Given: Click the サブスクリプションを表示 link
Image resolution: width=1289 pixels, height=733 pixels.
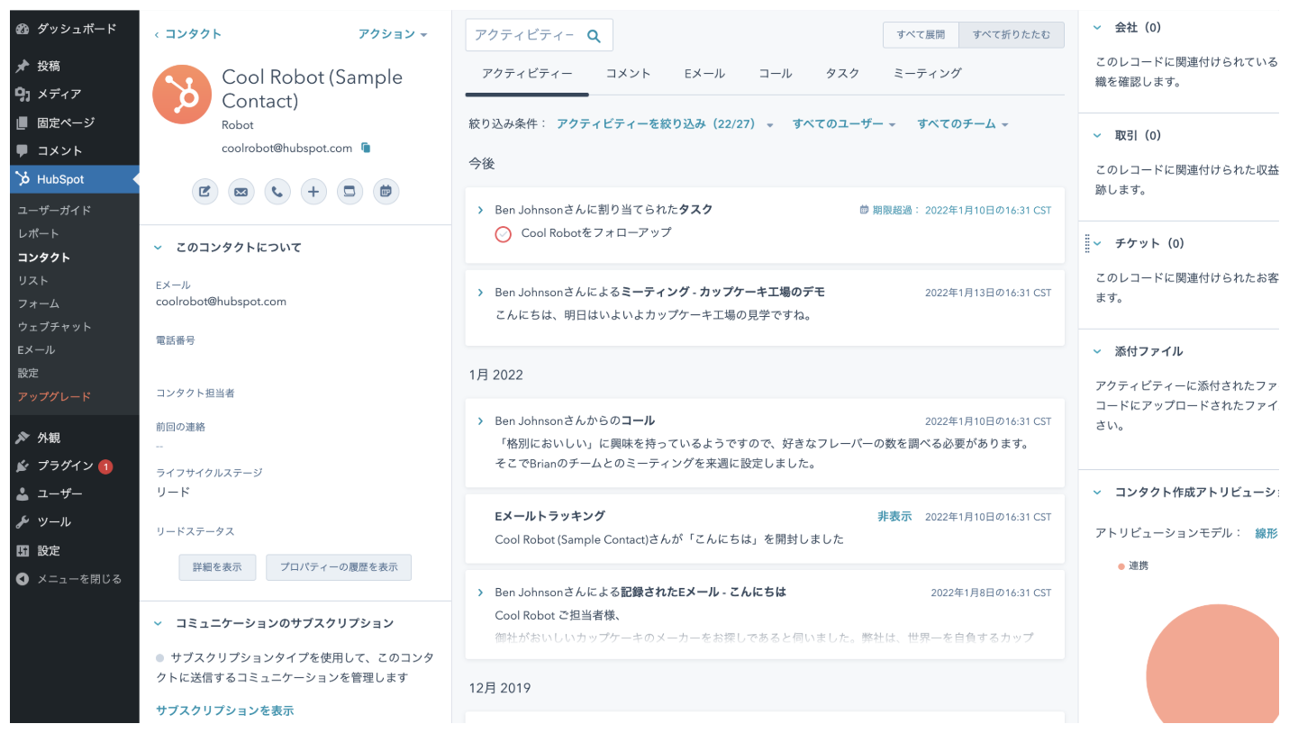Looking at the screenshot, I should click(x=224, y=710).
